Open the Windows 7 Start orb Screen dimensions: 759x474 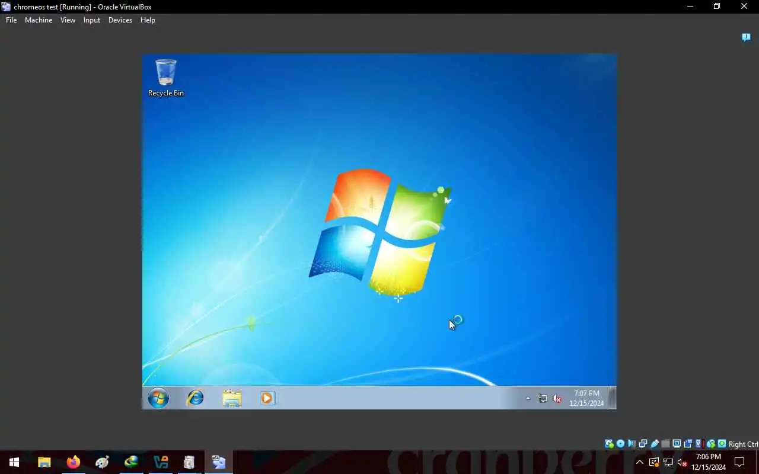(x=158, y=398)
